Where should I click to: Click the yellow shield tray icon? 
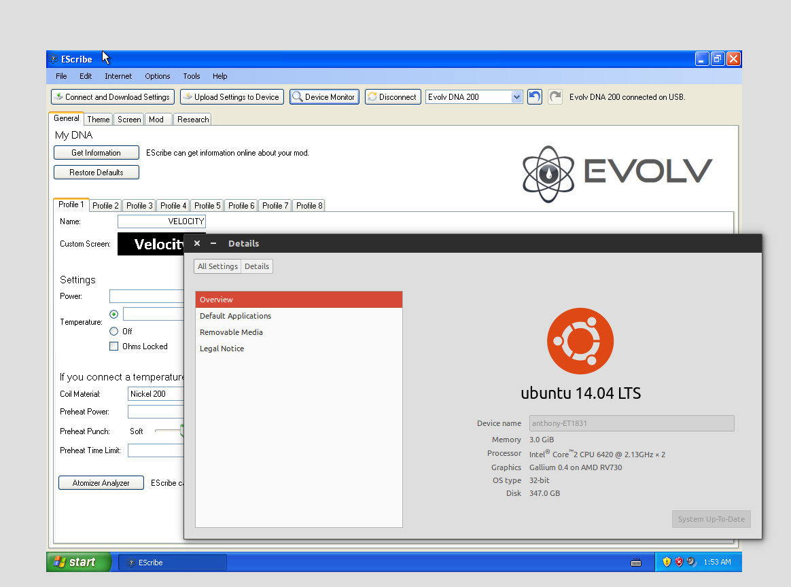point(667,562)
